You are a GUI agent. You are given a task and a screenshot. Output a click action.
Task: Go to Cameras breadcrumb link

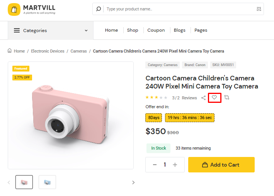click(78, 51)
